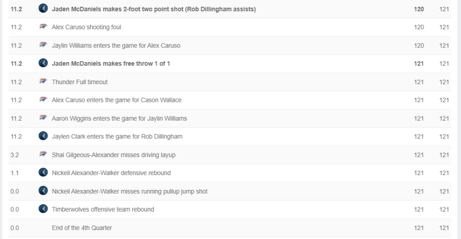Select Jaden McDaniels makes 2-foot two point shot text
This screenshot has width=461, height=239.
coord(154,9)
